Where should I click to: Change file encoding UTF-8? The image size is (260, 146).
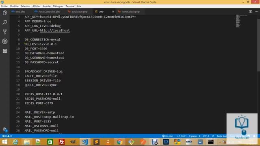(x=206, y=136)
